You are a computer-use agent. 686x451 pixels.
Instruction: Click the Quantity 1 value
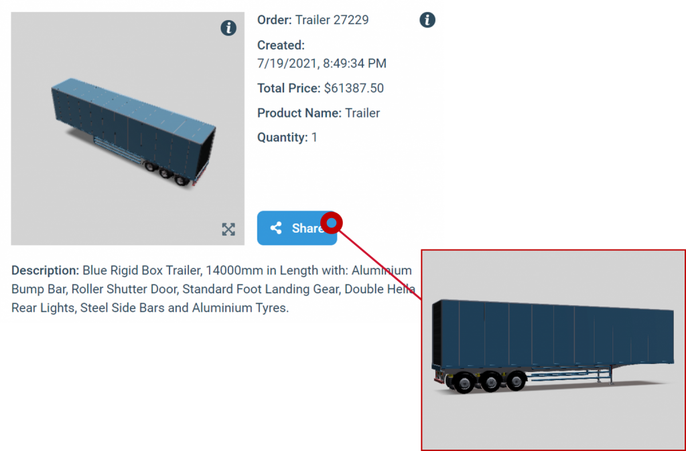314,138
